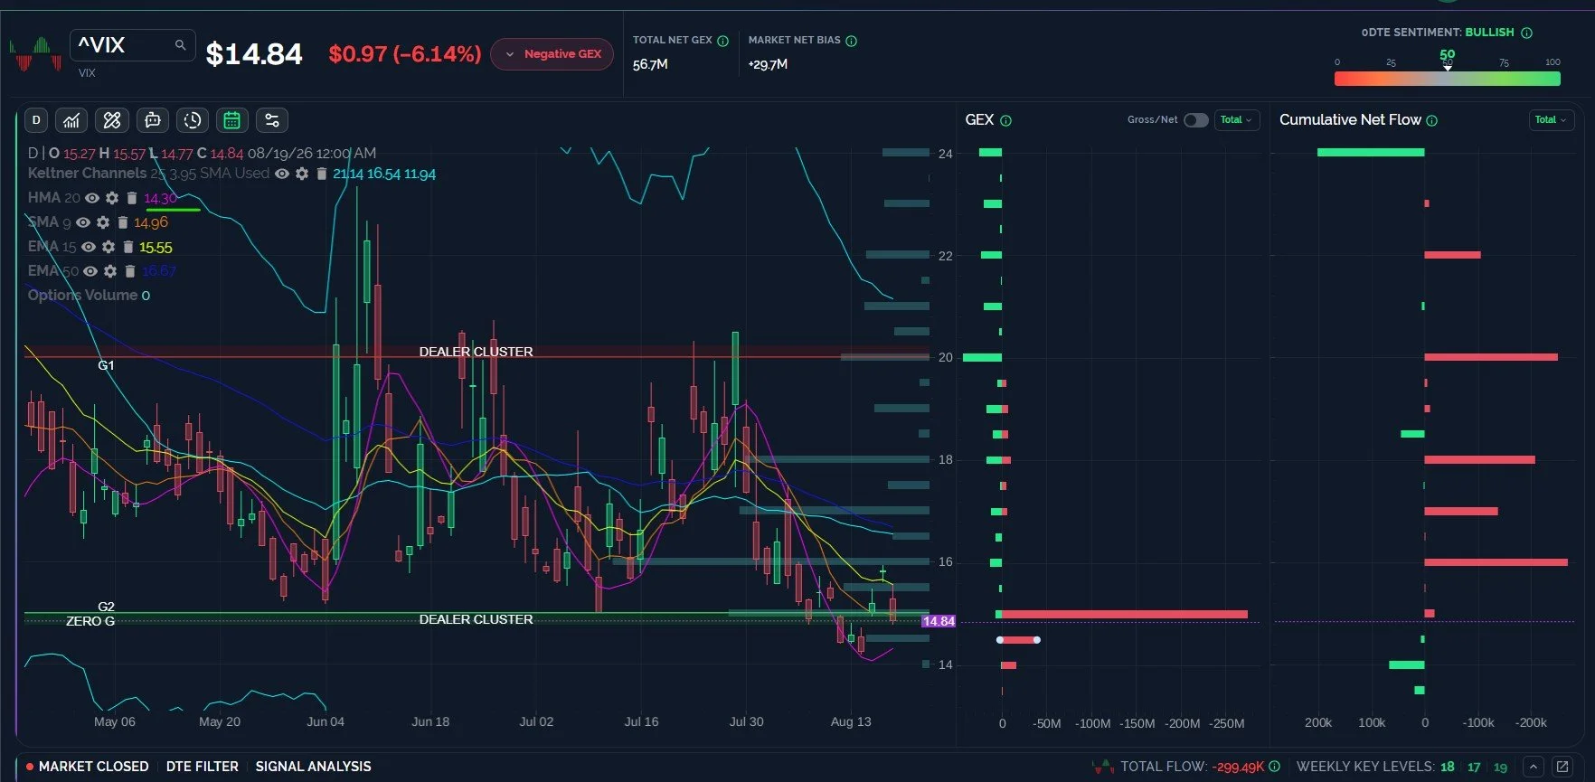
Task: Click the Market Net Bias info icon
Action: pyautogui.click(x=851, y=41)
